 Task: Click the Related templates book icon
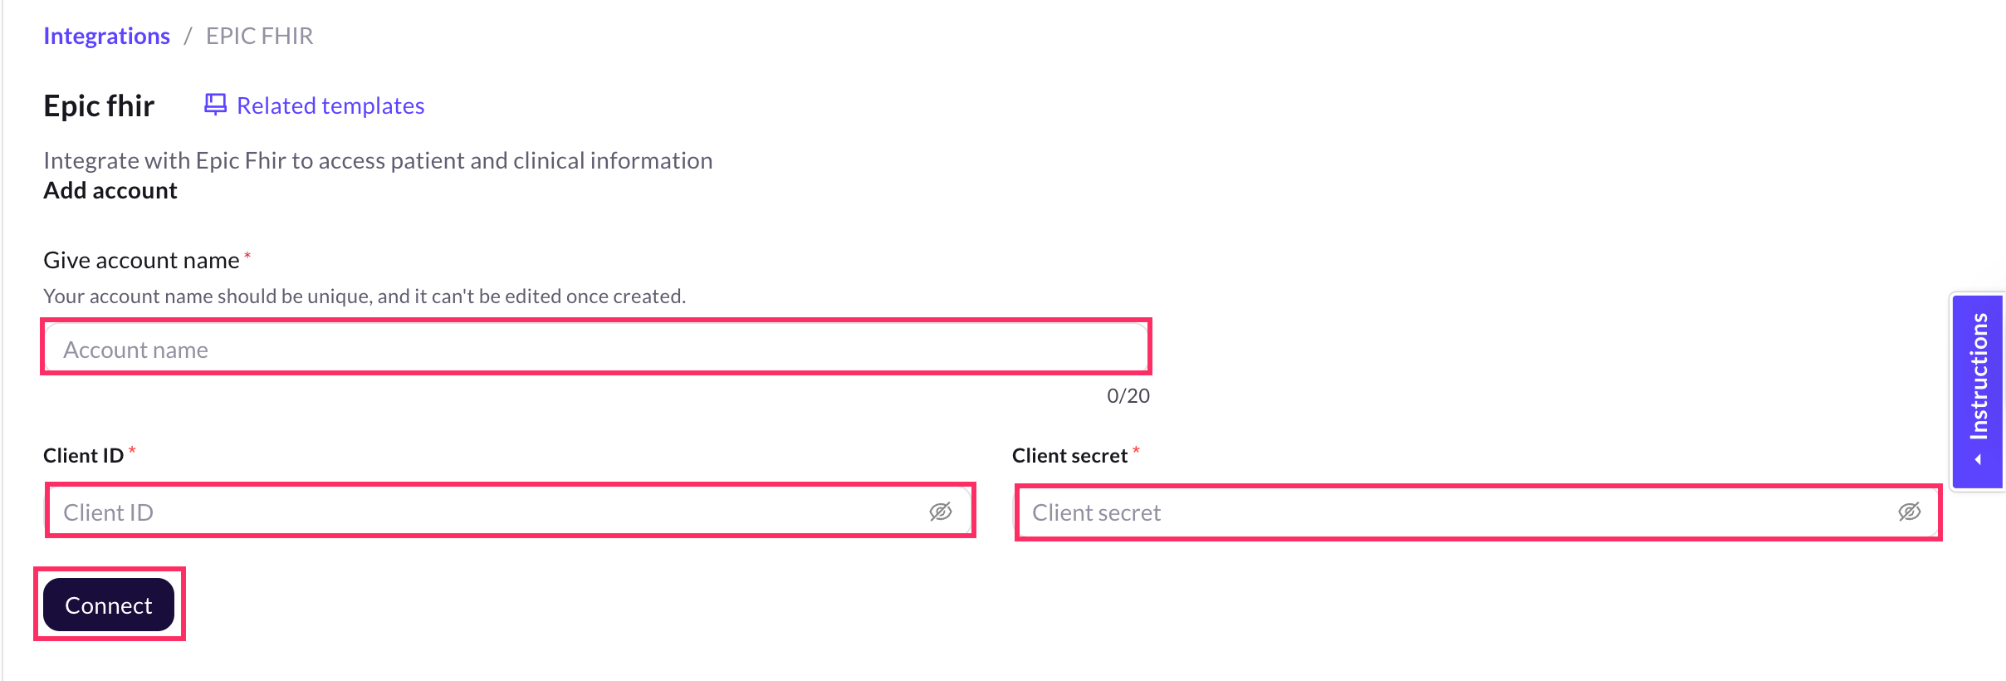215,105
